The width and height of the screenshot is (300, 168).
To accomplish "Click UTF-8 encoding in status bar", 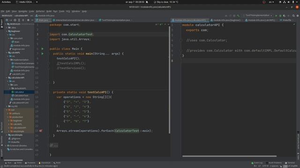I will pyautogui.click(x=265, y=166).
